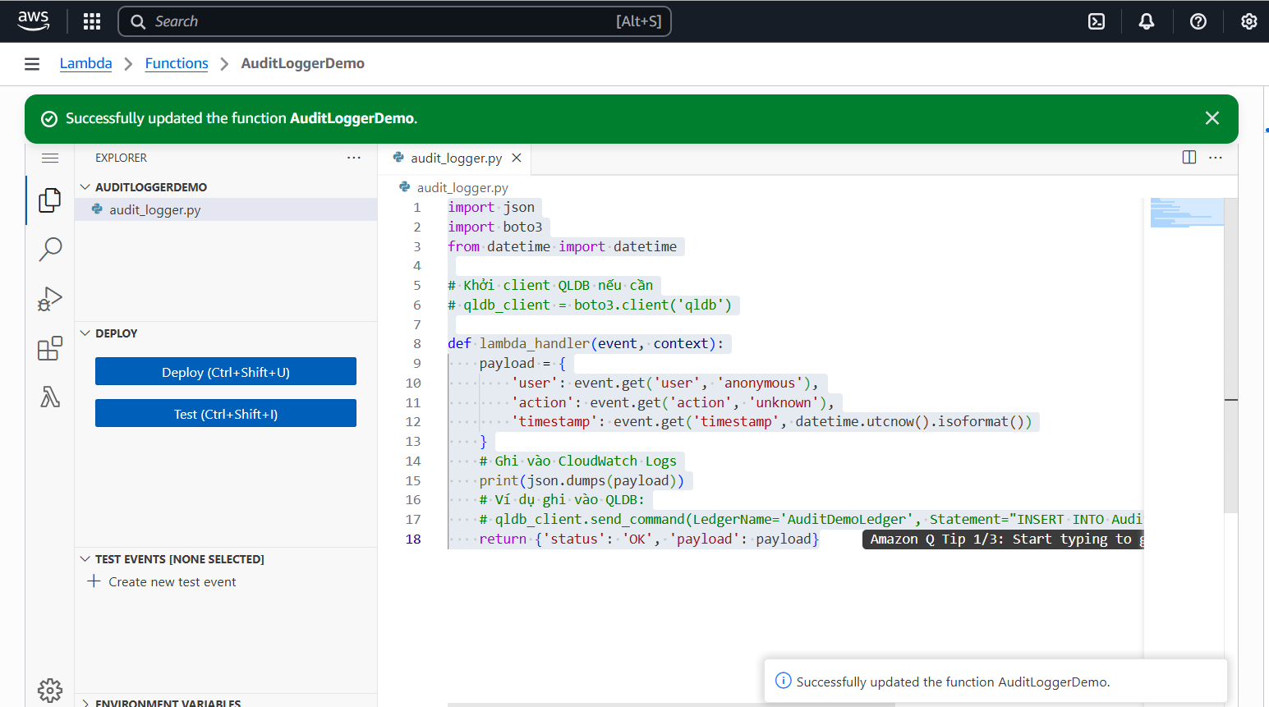This screenshot has width=1269, height=707.
Task: Open the Extensions view icon
Action: coord(50,348)
